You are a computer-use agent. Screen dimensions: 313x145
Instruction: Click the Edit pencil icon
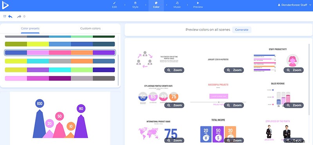point(114,3)
